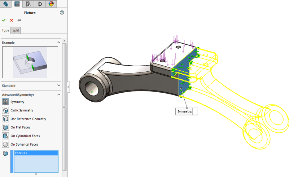
Task: Pin the Fixture property panel open
Action: click(x=19, y=20)
